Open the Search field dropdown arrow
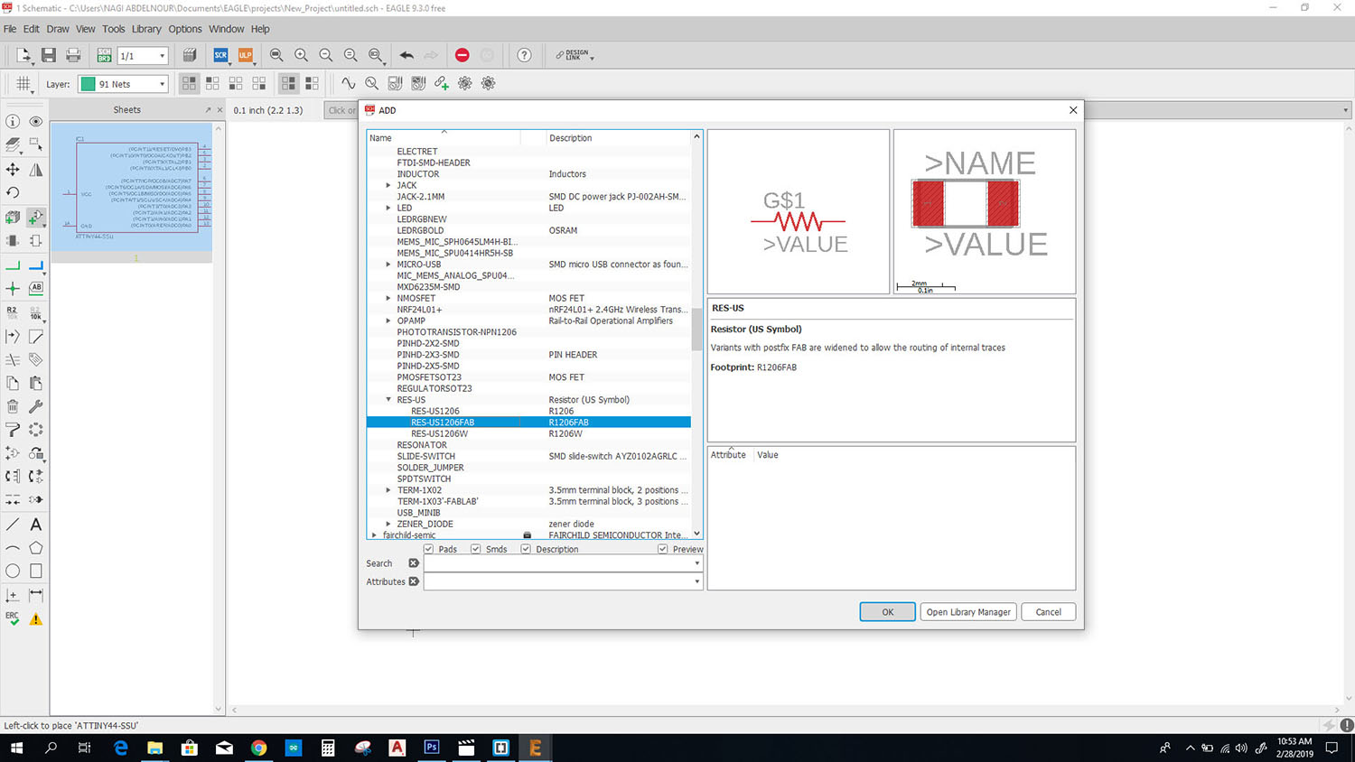 point(696,563)
